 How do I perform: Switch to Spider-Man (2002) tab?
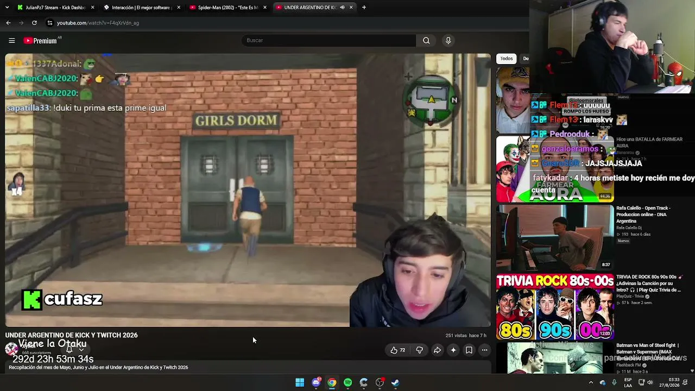[227, 8]
